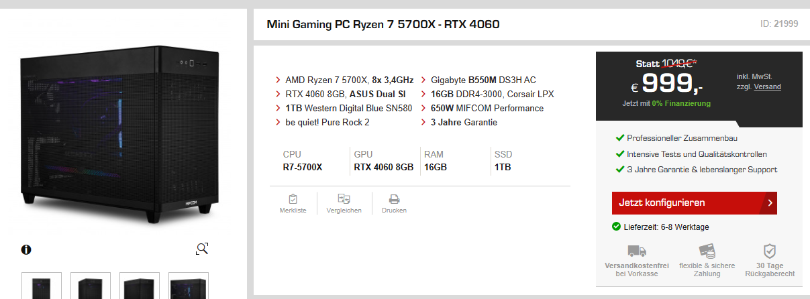
Task: Click the delivery truck Versandkostenfrei icon
Action: pos(636,251)
